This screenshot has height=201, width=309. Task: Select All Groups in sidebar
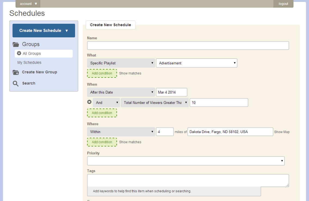pos(44,53)
